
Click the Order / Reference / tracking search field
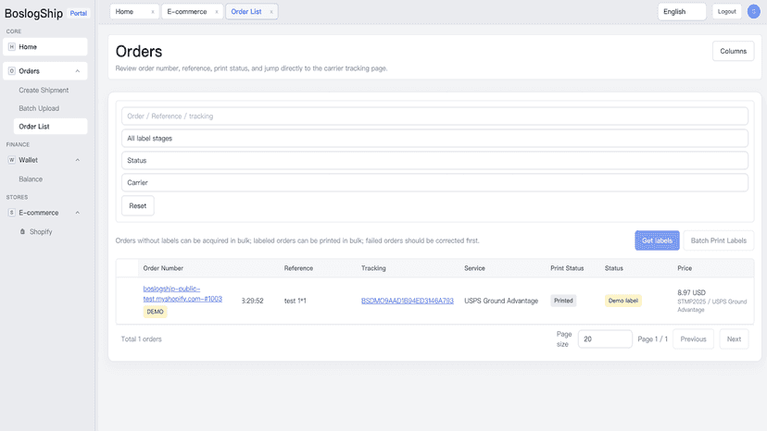coord(434,117)
